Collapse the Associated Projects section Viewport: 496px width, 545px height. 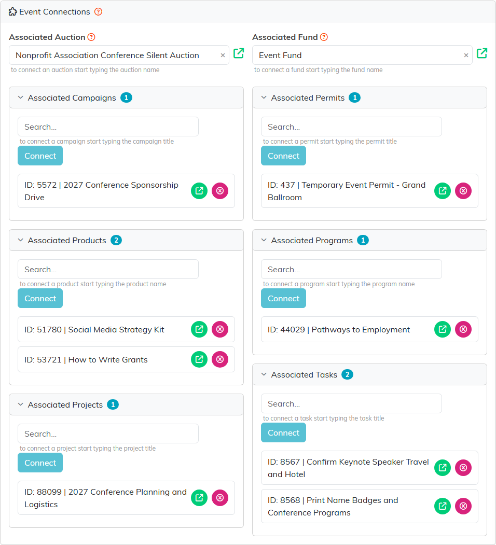[x=21, y=404]
